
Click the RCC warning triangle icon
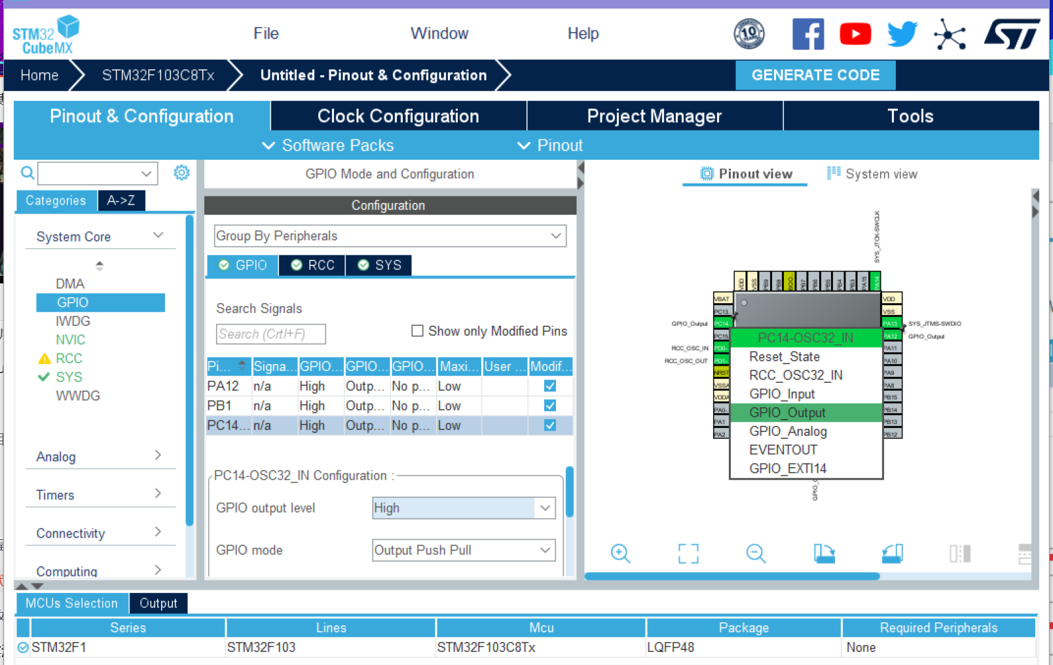click(45, 359)
